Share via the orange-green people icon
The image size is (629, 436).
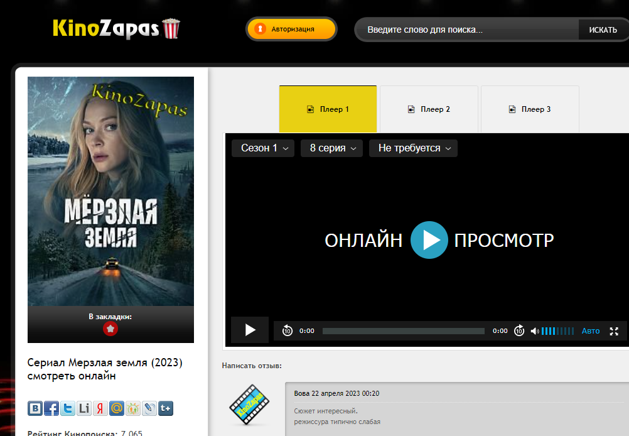(x=133, y=408)
